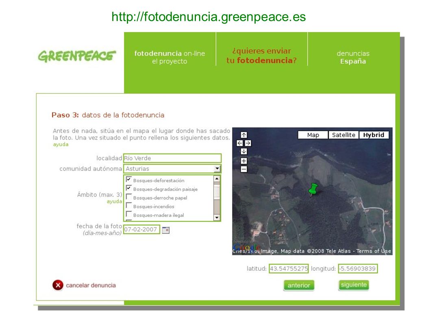Focus the longitud input field

[358, 268]
